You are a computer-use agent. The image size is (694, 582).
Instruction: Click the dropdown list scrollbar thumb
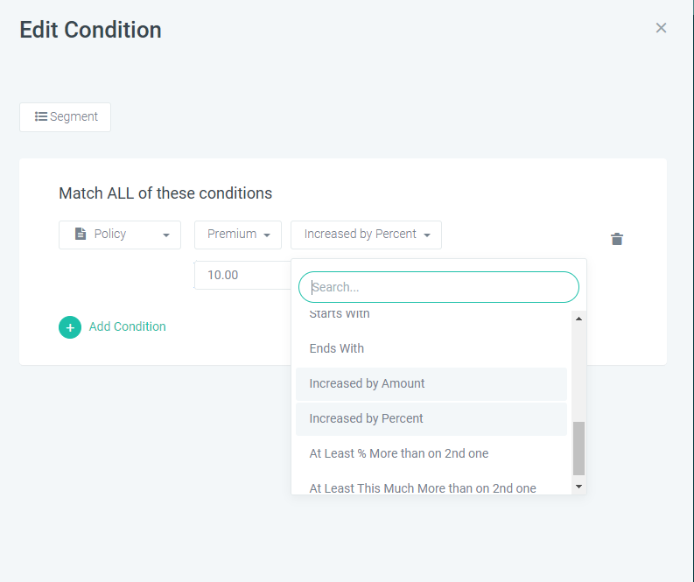pos(578,447)
